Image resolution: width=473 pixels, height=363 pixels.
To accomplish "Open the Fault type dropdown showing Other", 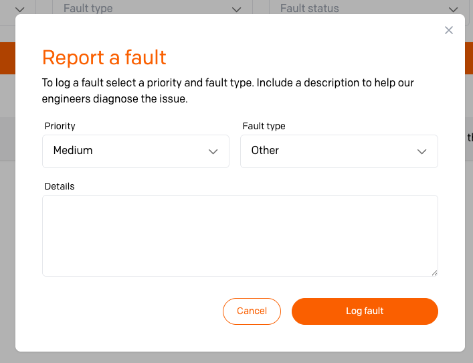I will 339,151.
